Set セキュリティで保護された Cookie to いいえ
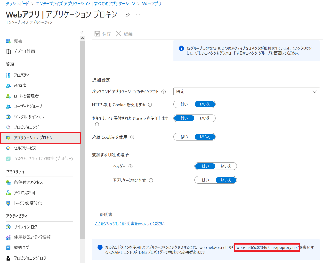 coord(205,118)
